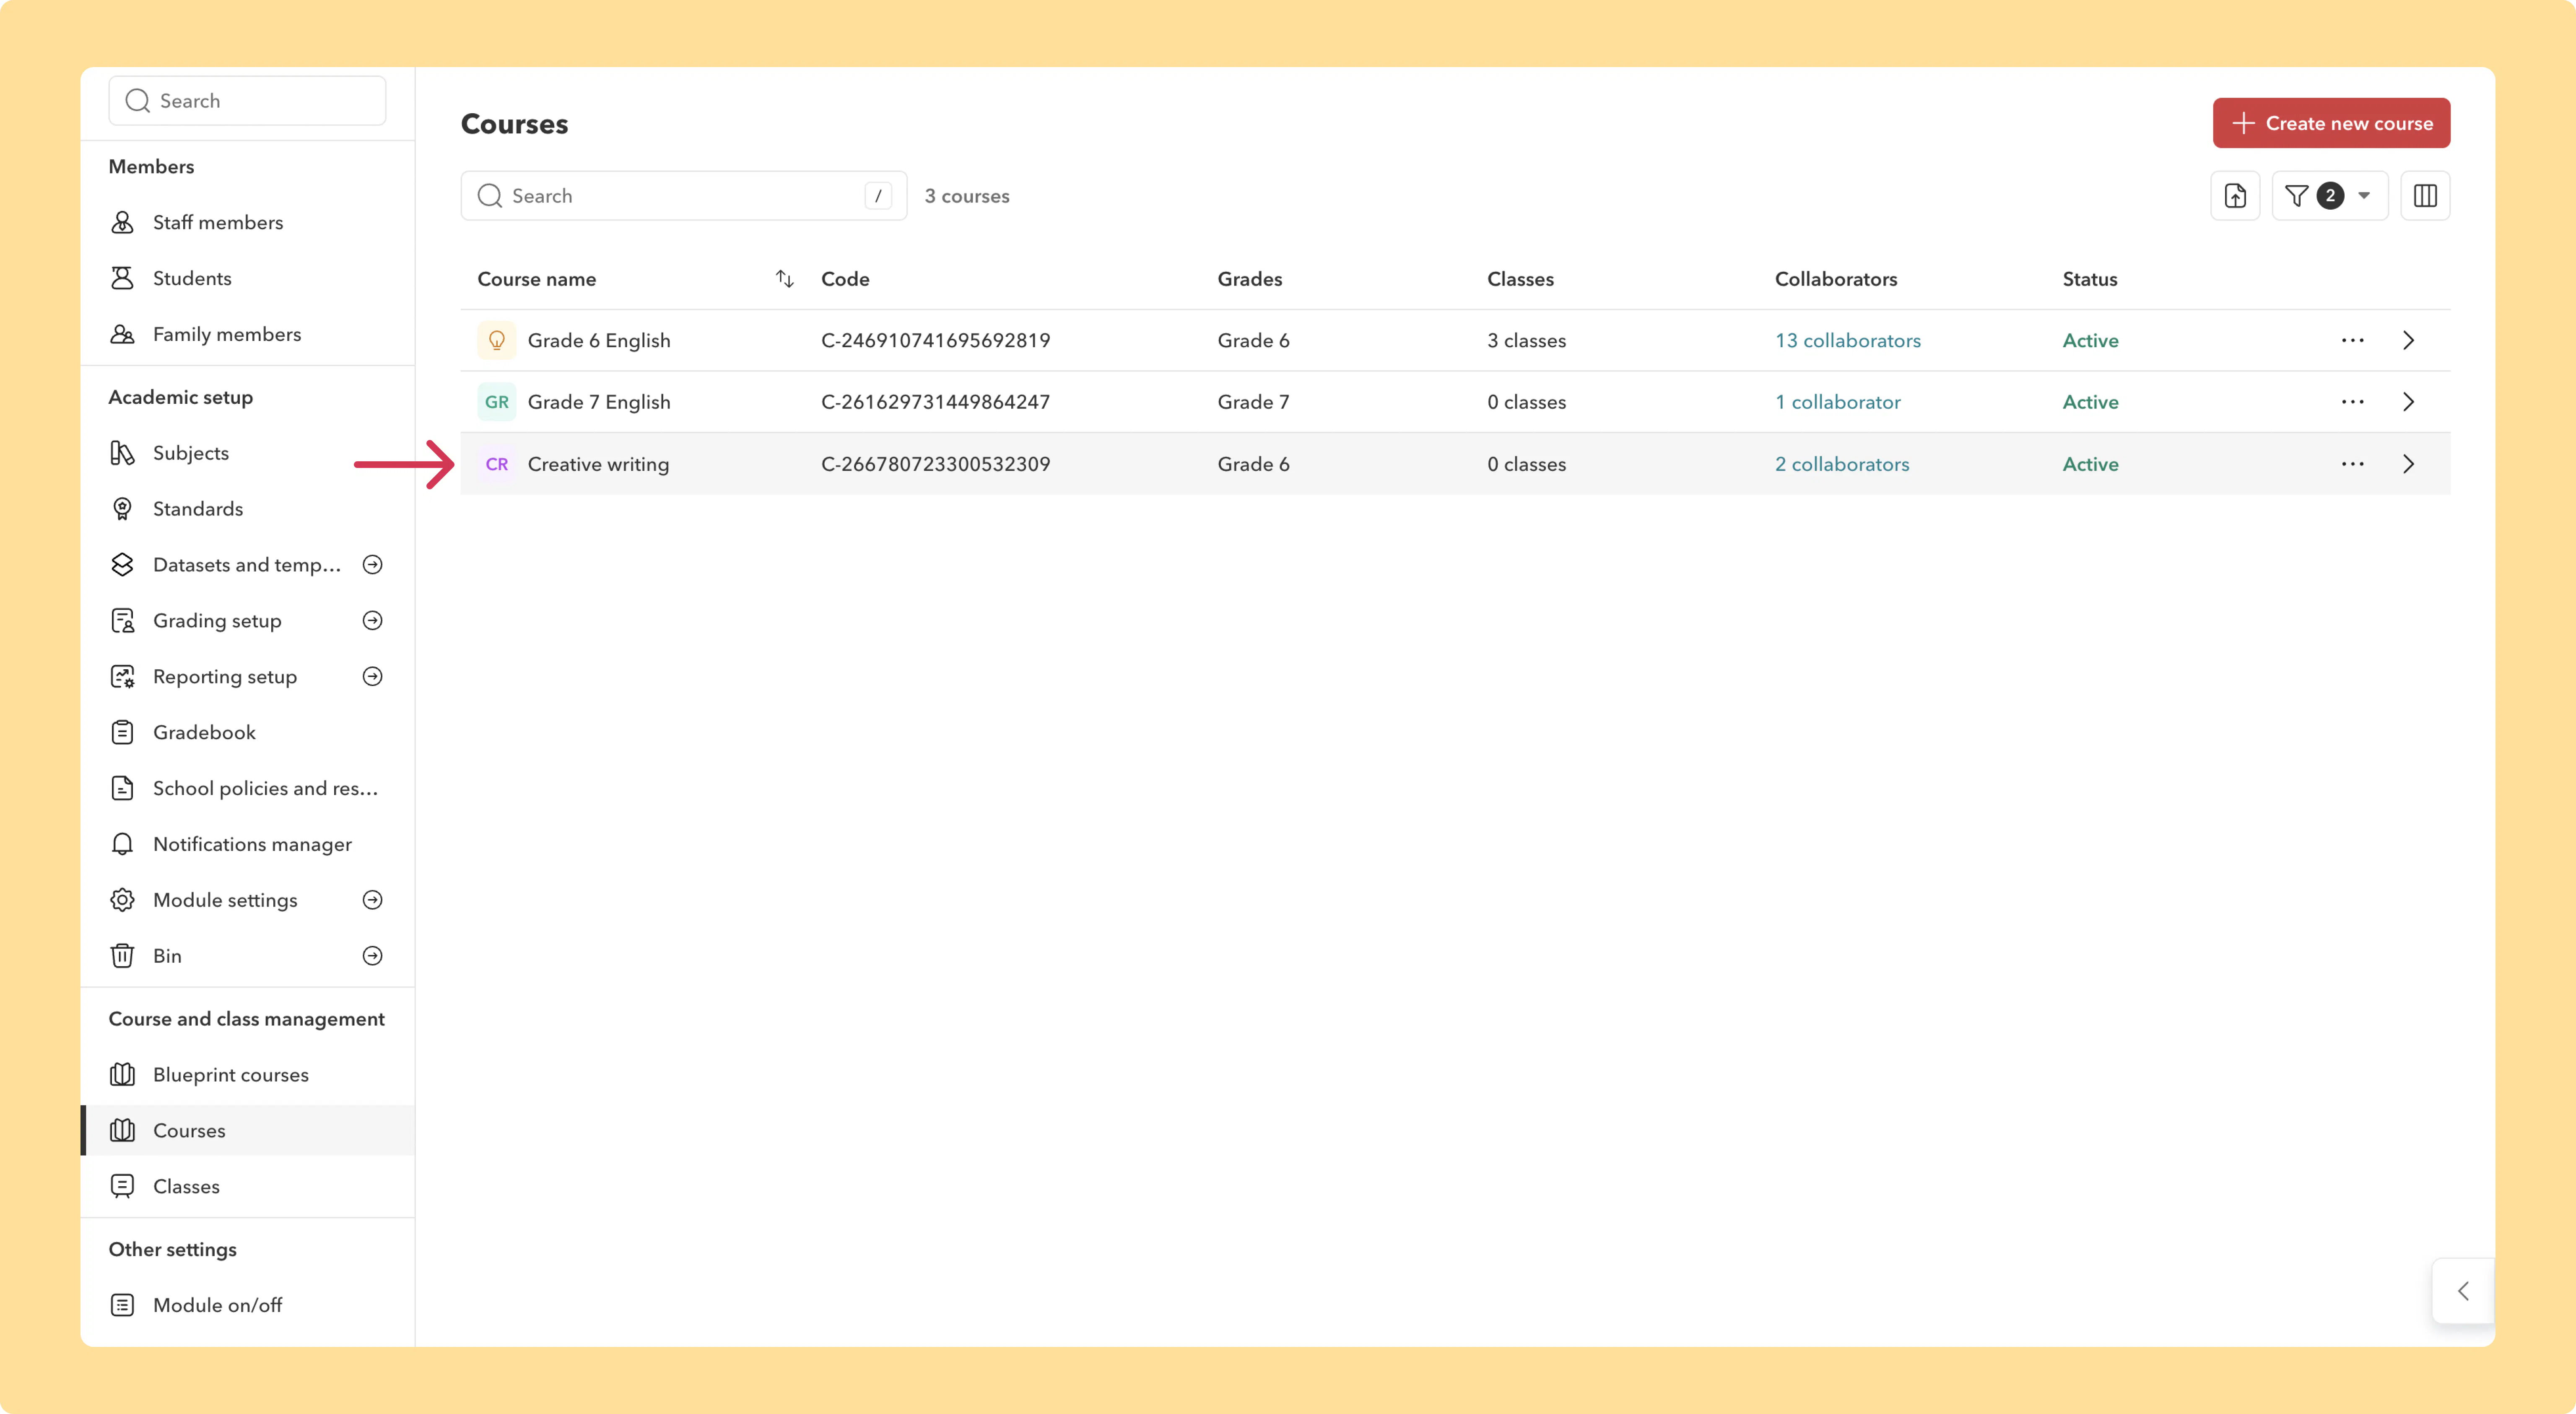Click the Module settings gear icon
Screen dimensions: 2576x1414
pos(122,900)
